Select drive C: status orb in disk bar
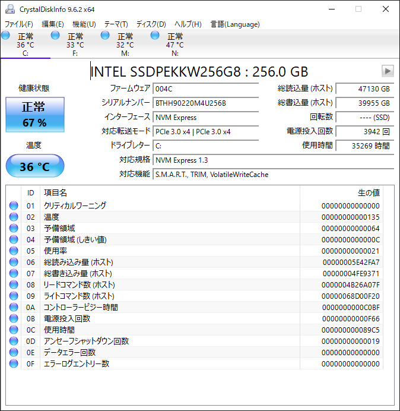400x411 pixels. coord(6,36)
